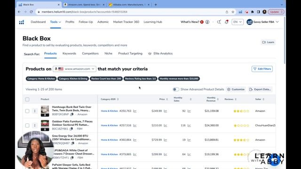
Task: Check the select-all checkbox in table header
Action: [27, 99]
